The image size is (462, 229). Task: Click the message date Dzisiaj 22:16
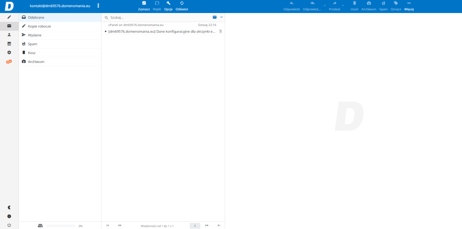coord(207,25)
